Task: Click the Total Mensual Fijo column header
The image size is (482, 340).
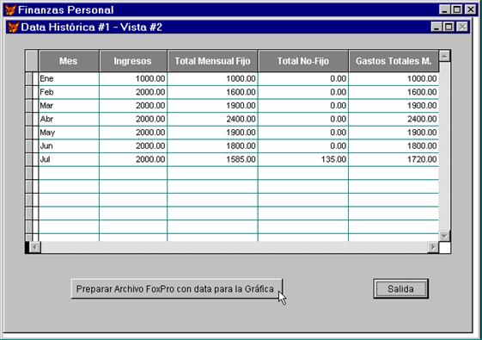Action: click(x=212, y=61)
